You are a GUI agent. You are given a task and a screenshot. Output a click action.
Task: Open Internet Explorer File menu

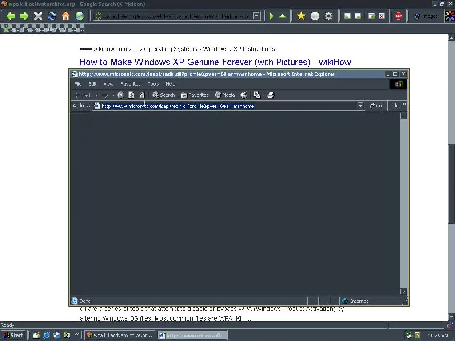(x=78, y=84)
